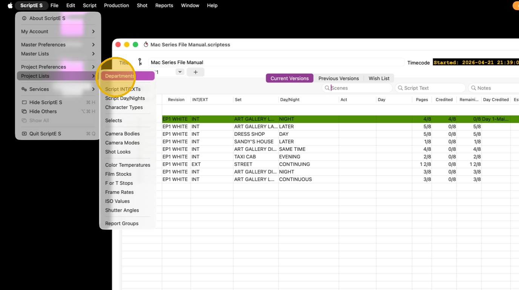519x290 pixels.
Task: Click the key icon beside the Title field
Action: 140,62
